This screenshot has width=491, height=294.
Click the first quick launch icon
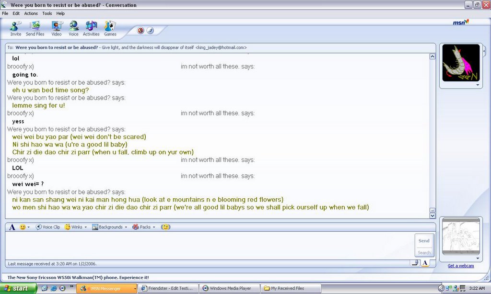[x=45, y=288]
